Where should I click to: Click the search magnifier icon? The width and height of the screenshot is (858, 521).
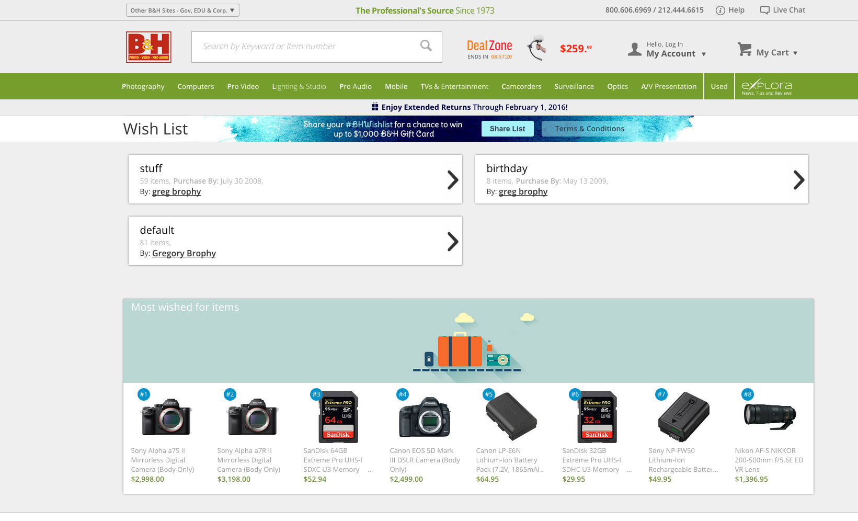(426, 46)
